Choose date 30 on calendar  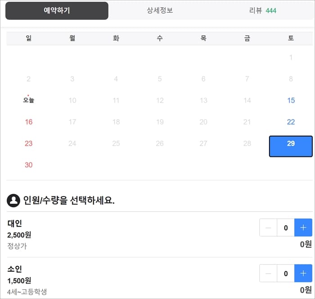pyautogui.click(x=29, y=165)
